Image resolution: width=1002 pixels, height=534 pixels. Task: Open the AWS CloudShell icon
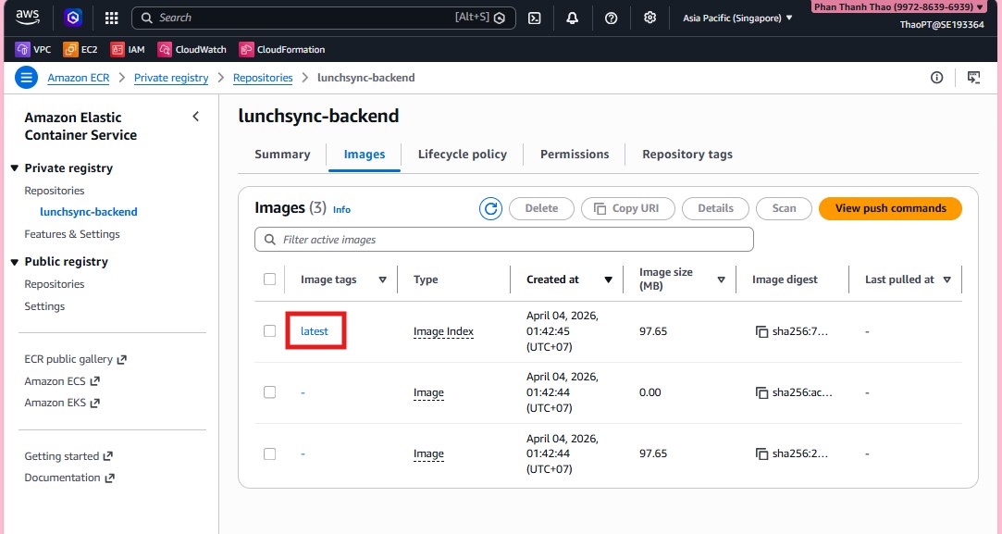(x=534, y=18)
